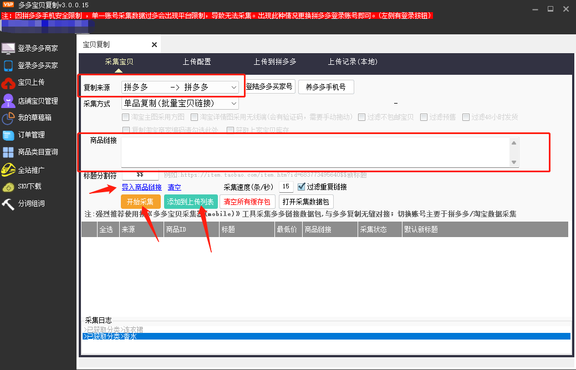Click the 标题 column header
Screen dimensions: 576x370
247,229
